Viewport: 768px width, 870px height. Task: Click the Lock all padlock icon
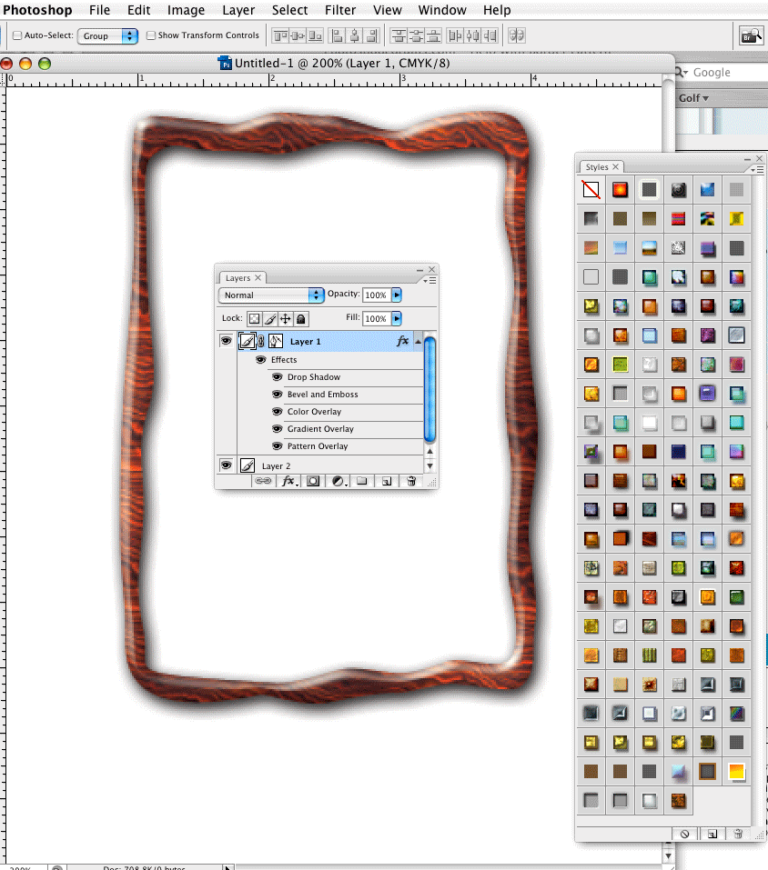tap(300, 319)
